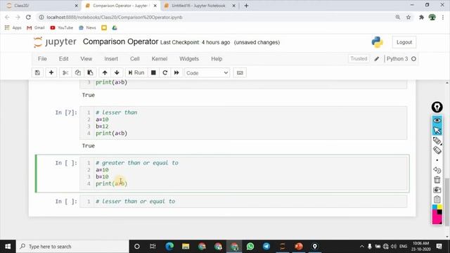Click the browser address bar
This screenshot has height=253, width=450.
(215, 17)
